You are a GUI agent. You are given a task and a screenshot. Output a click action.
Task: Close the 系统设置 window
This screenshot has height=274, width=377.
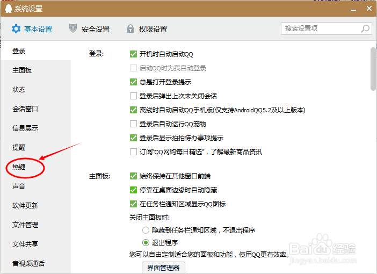pos(369,9)
